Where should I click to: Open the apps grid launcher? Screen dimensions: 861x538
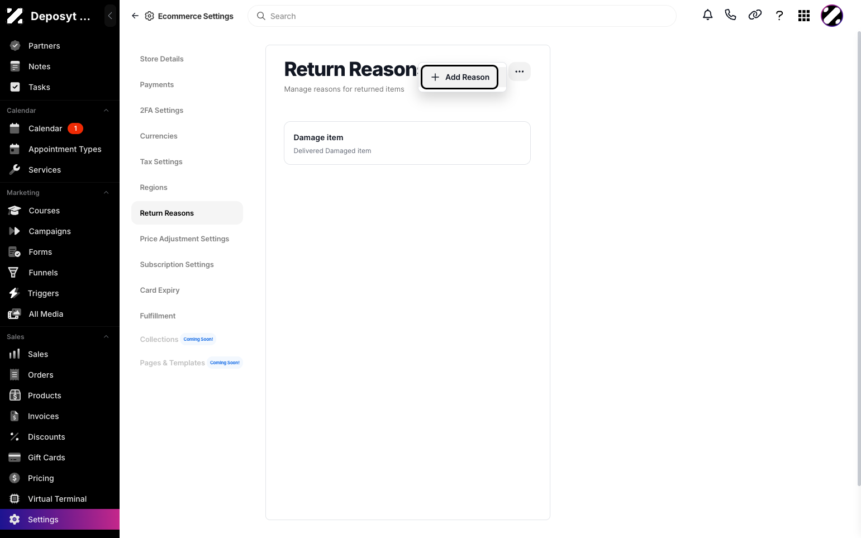coord(804,16)
